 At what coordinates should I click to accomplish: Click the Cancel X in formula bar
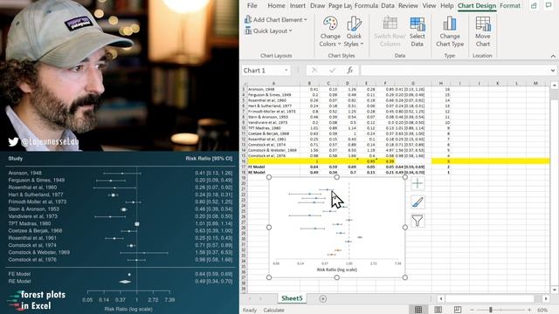(x=314, y=71)
